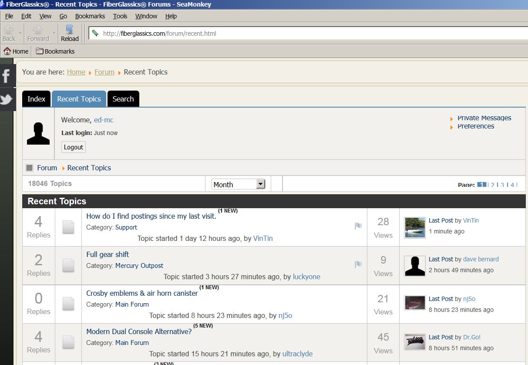This screenshot has width=528, height=365.
Task: Open the View menu
Action: point(45,16)
